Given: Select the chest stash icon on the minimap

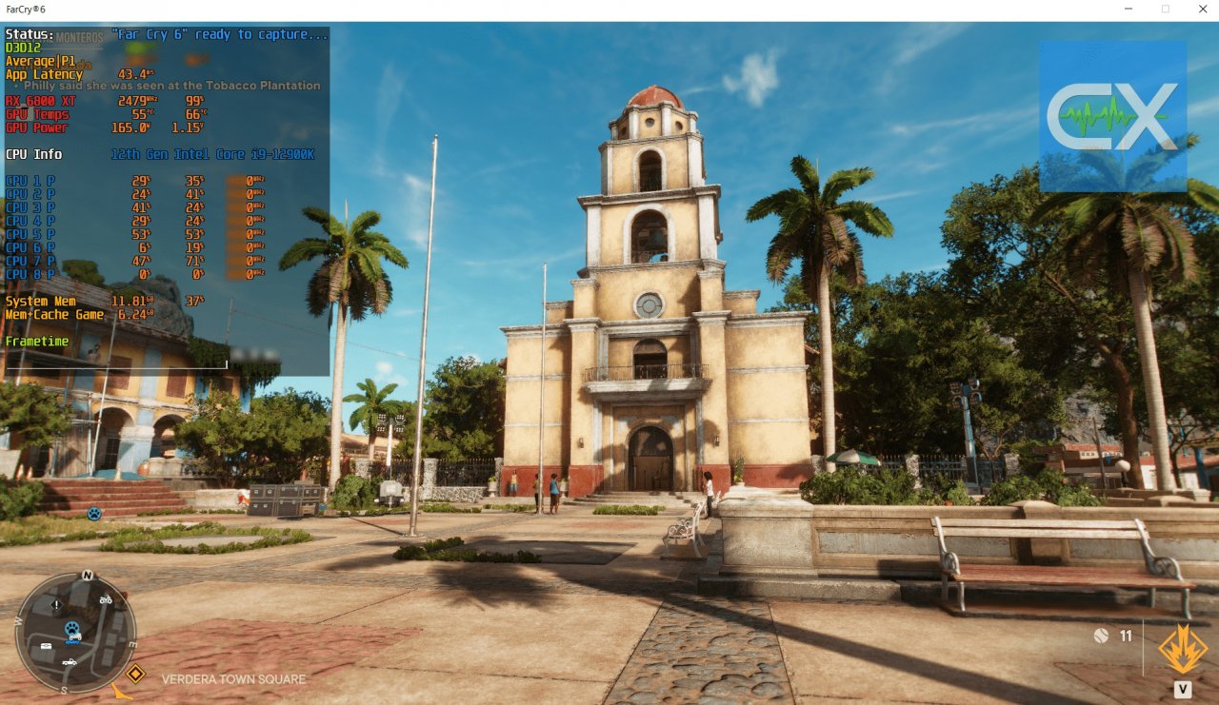Looking at the screenshot, I should [46, 647].
